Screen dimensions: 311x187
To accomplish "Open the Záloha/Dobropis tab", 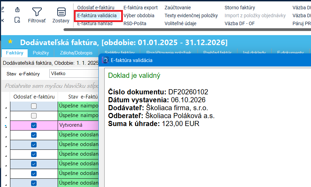I will click(x=76, y=53).
